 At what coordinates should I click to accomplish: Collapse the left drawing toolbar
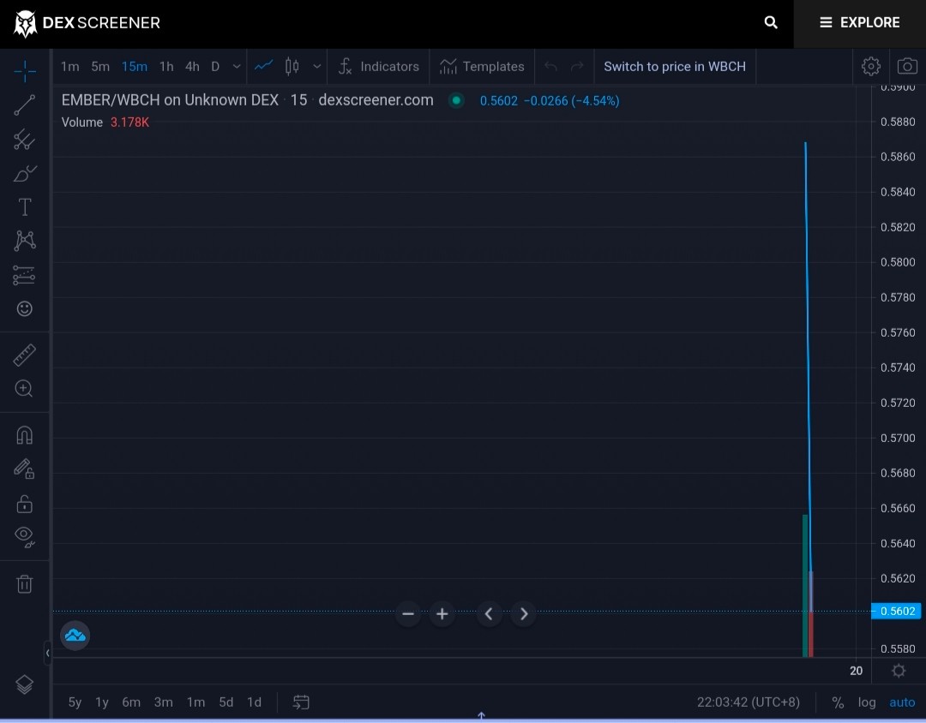(x=47, y=653)
